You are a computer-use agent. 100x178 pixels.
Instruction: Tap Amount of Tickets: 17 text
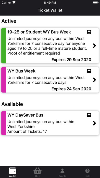click(x=27, y=131)
